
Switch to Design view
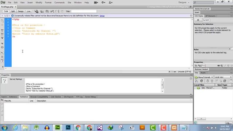click(21, 11)
